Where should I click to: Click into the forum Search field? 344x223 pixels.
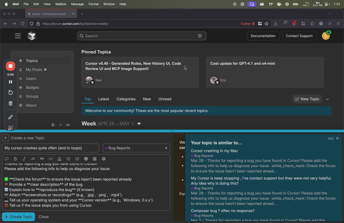click(142, 36)
